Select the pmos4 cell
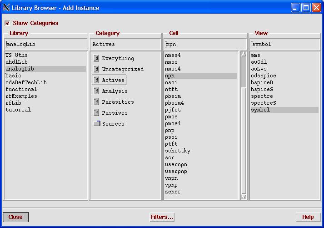The width and height of the screenshot is (324, 228). pos(173,124)
